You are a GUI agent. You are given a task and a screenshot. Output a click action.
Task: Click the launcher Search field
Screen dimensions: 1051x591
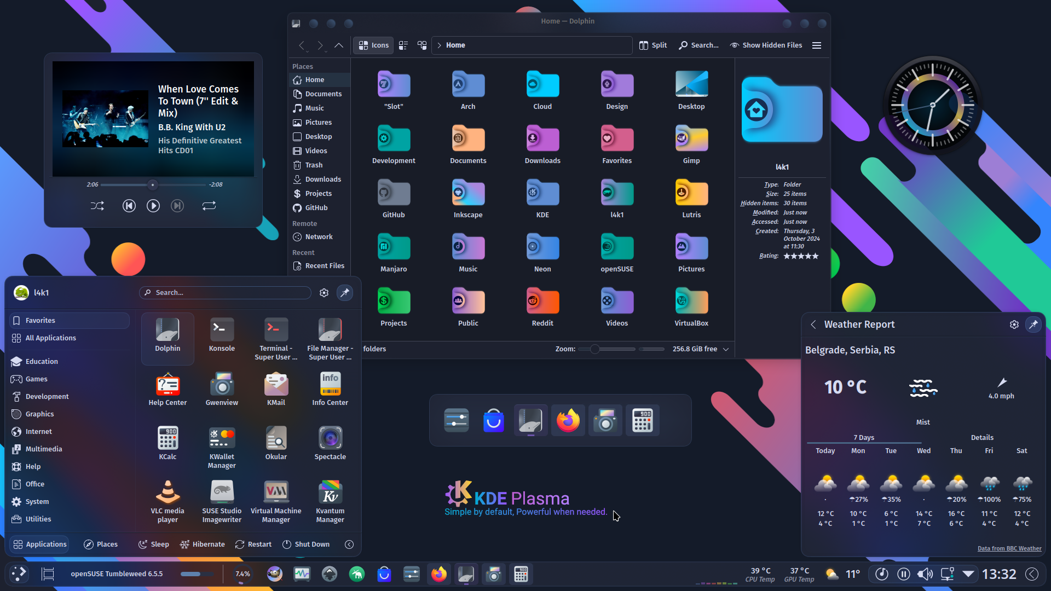pos(225,293)
